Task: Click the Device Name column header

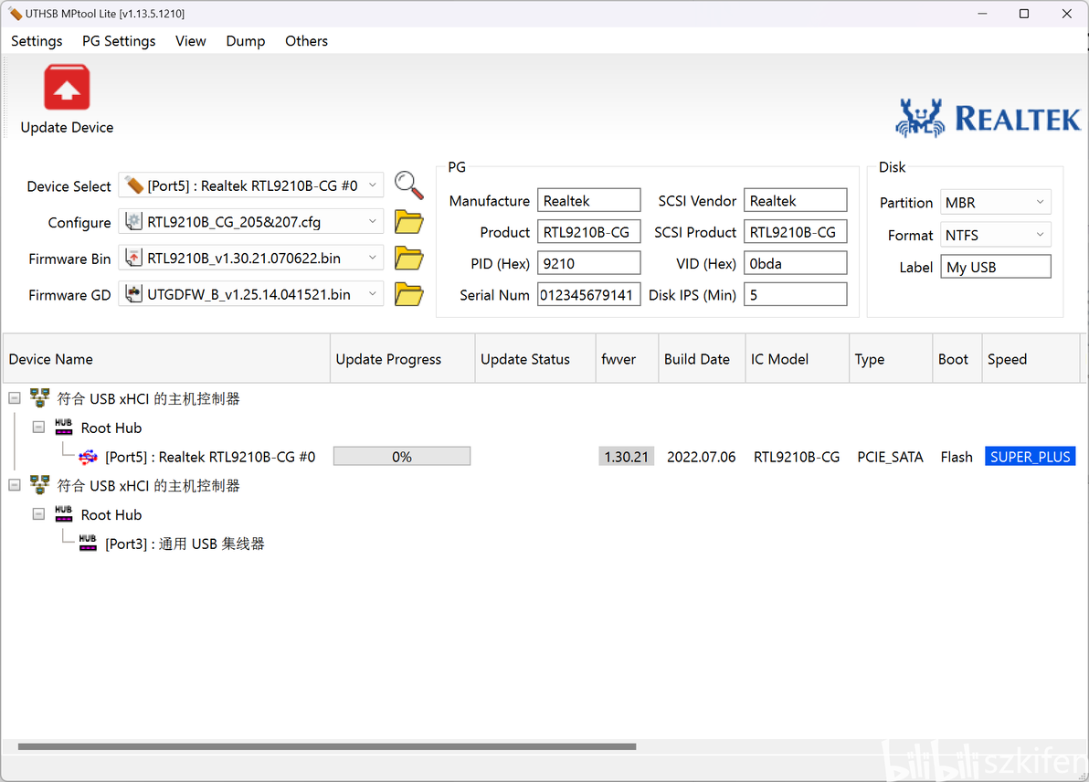Action: (x=166, y=359)
